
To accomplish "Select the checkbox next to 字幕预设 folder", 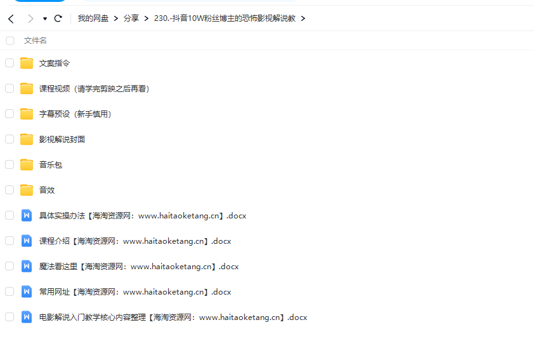I will (10, 114).
